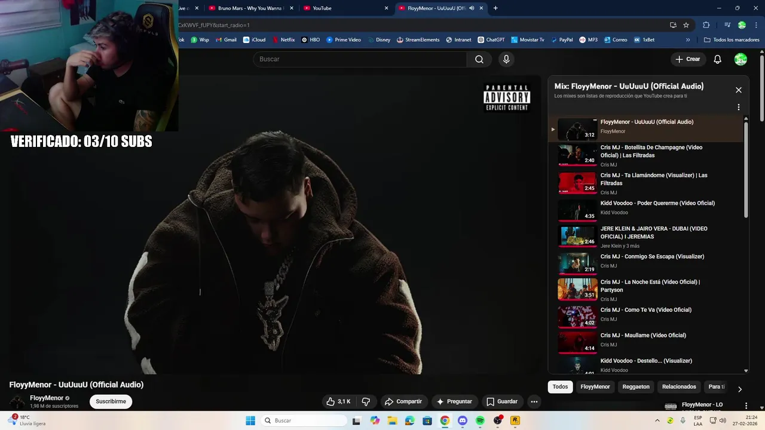Viewport: 765px width, 430px height.
Task: Open Gmail bookmark
Action: click(225, 40)
